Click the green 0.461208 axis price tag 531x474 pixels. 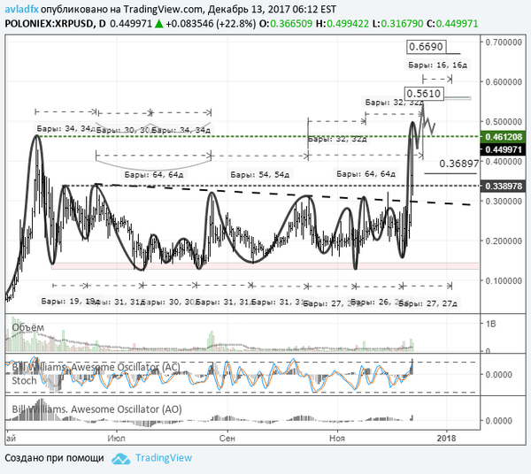(504, 137)
